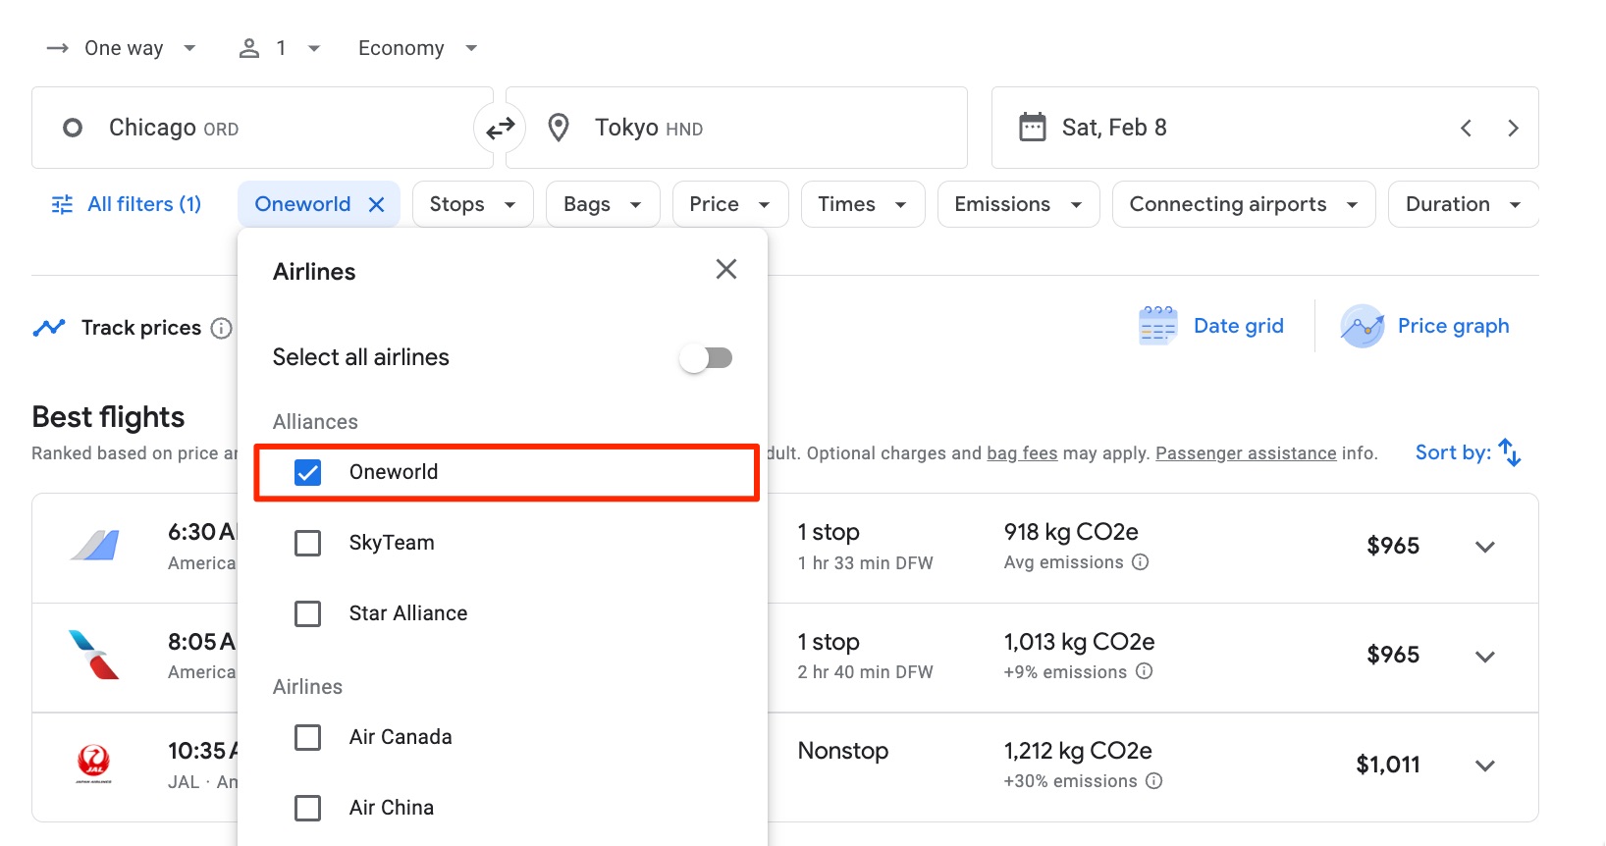Screen dimensions: 1606x846
Task: Open the Duration filter dropdown
Action: coord(1464,204)
